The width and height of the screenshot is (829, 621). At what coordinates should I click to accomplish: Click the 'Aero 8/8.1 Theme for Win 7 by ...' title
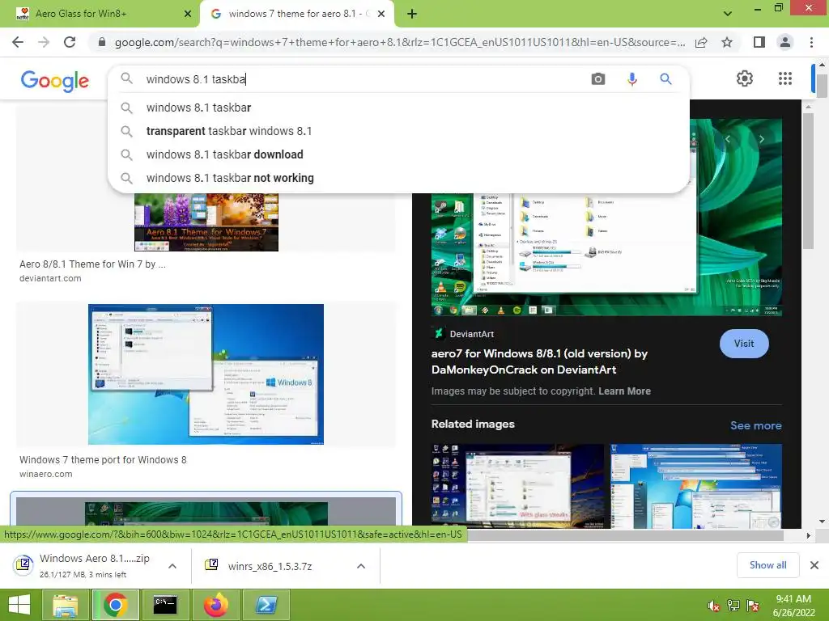(92, 264)
